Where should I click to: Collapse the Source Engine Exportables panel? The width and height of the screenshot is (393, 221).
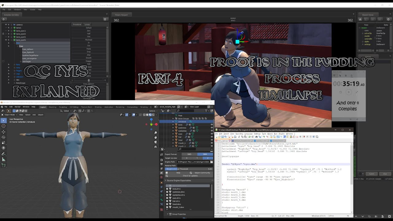165,180
